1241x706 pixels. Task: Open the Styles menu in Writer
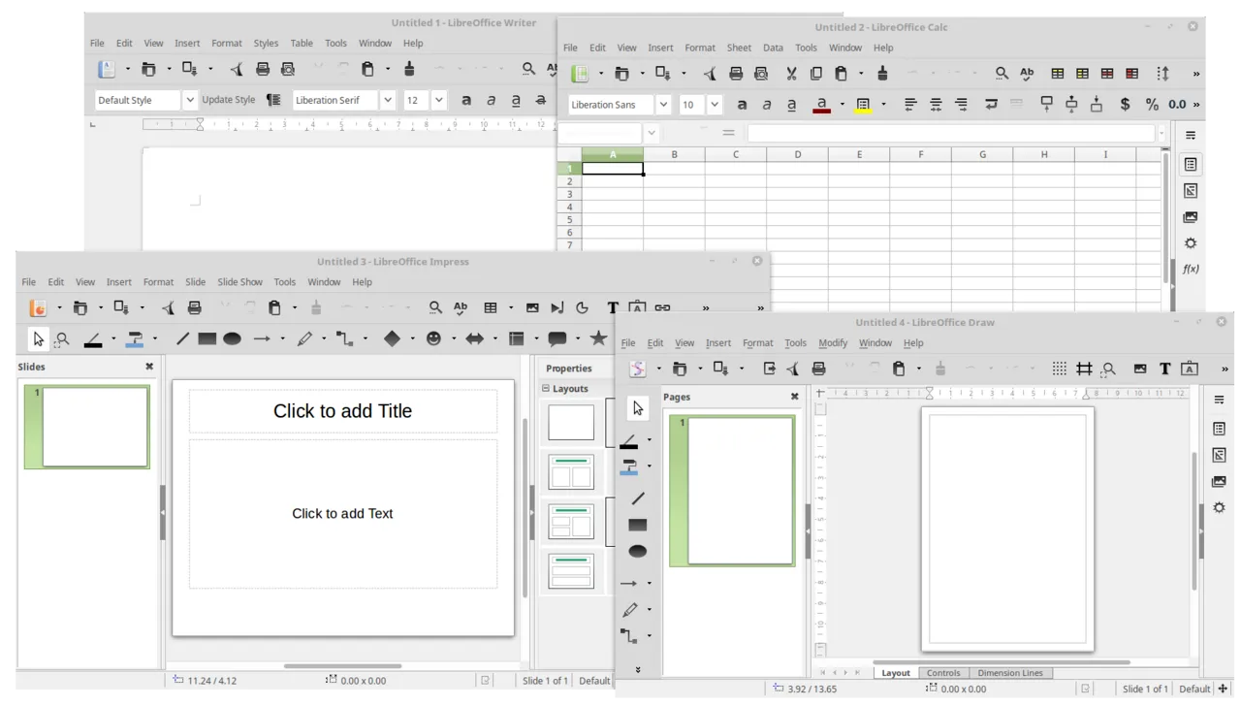tap(266, 43)
